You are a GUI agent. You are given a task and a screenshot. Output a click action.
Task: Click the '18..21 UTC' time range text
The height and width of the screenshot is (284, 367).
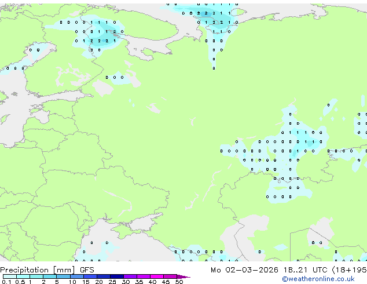pos(305,270)
